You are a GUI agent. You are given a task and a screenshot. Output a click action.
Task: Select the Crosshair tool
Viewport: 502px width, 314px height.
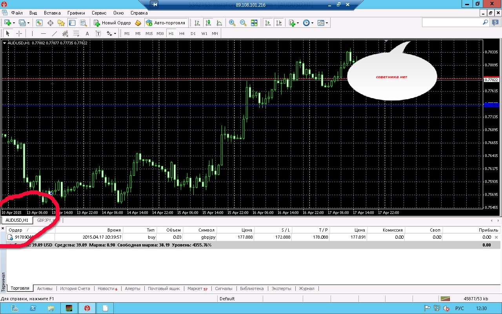click(x=18, y=33)
